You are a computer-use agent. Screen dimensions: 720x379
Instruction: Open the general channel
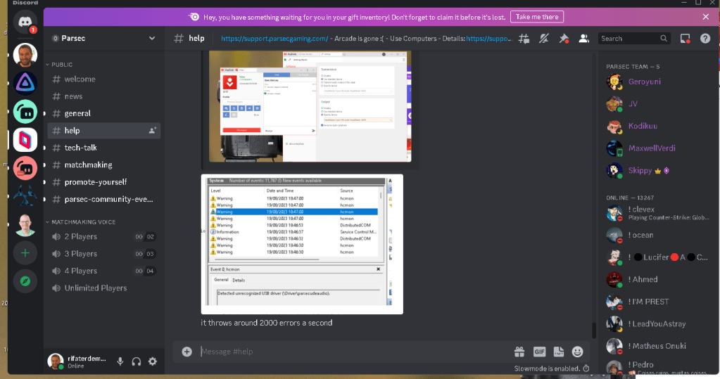coord(103,113)
